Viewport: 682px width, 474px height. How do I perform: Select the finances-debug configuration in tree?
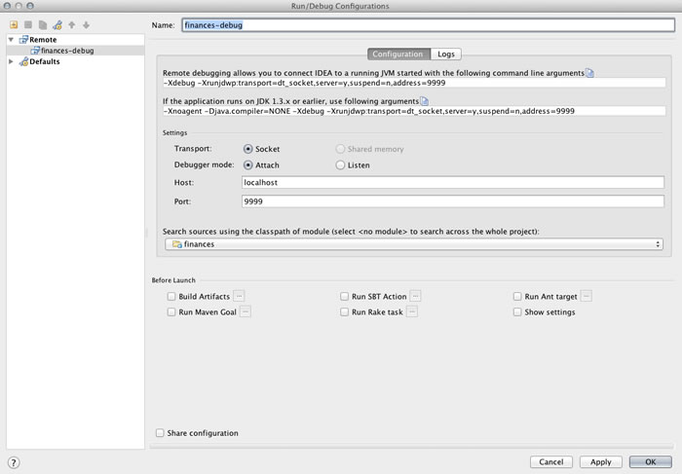(67, 51)
